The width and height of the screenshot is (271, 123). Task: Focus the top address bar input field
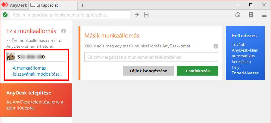[x=70, y=15]
